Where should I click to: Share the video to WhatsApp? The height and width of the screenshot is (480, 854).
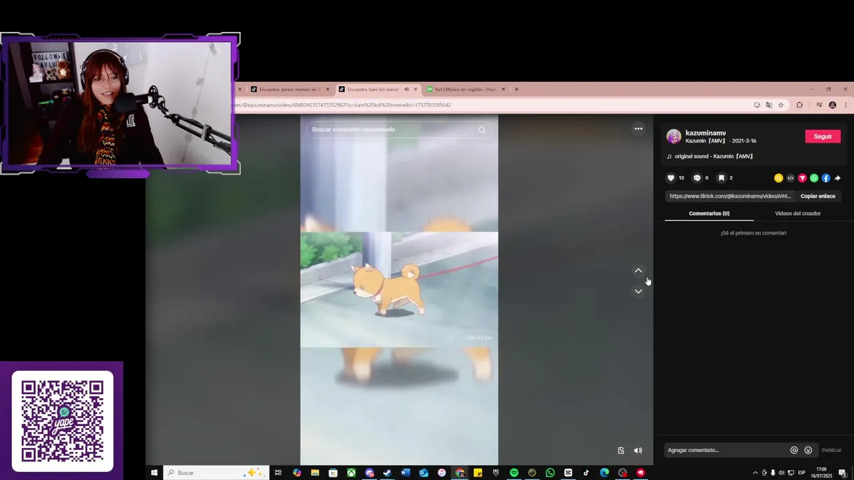tap(814, 178)
